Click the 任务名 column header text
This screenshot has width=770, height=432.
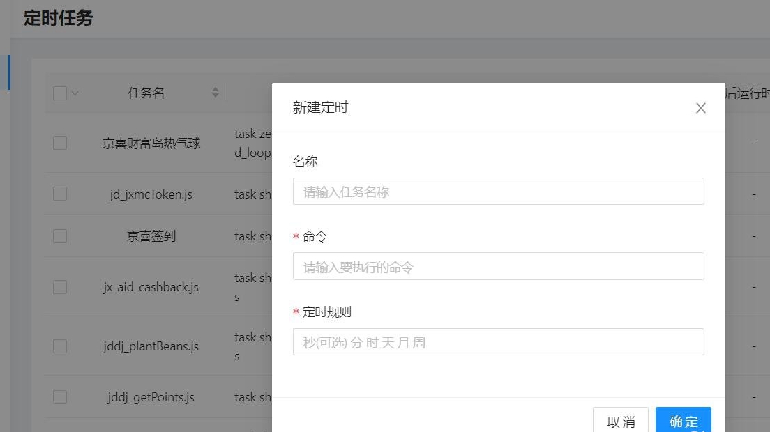(x=146, y=93)
